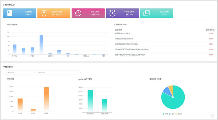Click the tallest blue bar in 专业实验数量 chart

click(41, 45)
